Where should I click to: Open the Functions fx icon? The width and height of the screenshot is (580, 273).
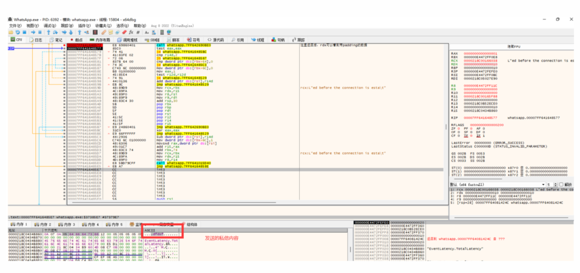(x=131, y=32)
